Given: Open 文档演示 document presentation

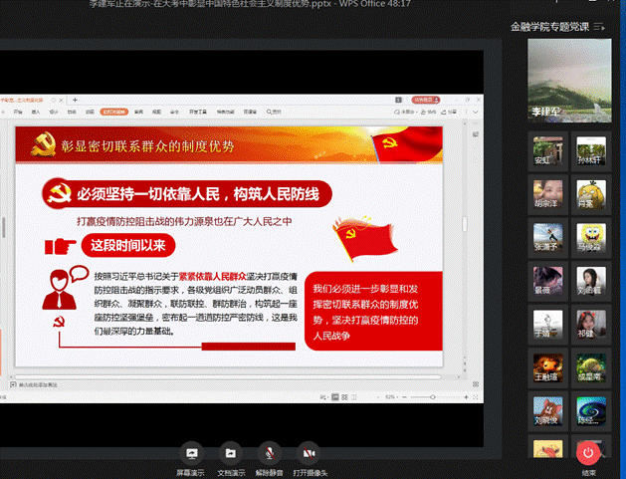Looking at the screenshot, I should [230, 455].
